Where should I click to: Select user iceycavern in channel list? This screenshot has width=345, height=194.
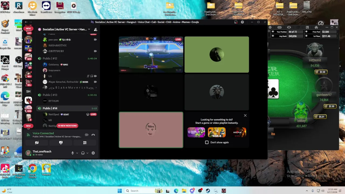click(54, 70)
